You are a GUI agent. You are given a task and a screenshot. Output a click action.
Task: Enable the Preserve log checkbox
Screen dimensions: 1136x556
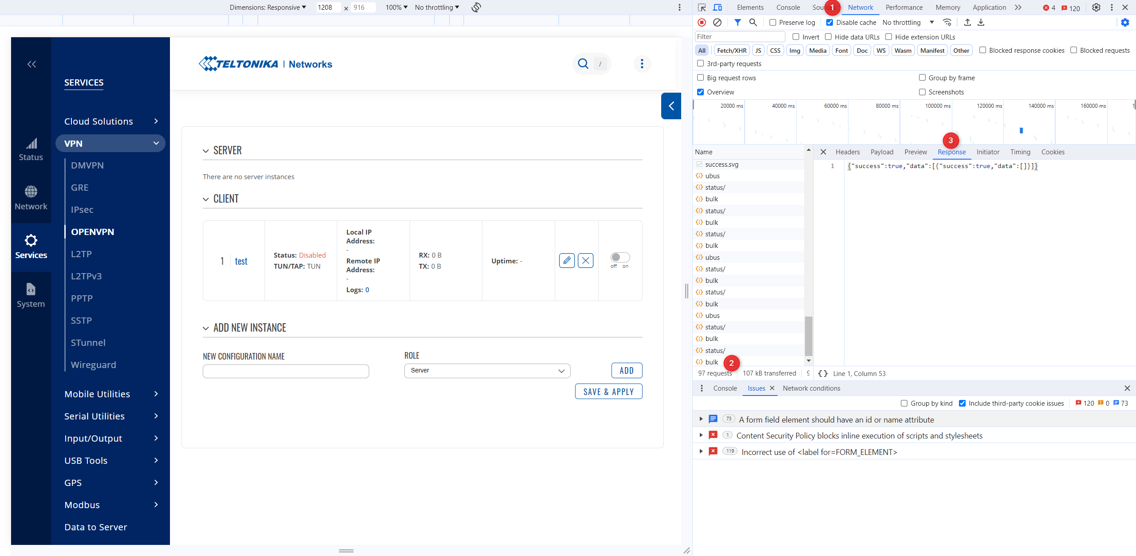point(773,22)
